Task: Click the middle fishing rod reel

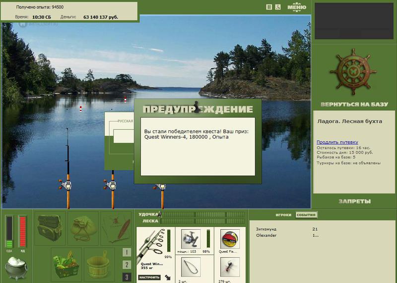Action: [111, 185]
